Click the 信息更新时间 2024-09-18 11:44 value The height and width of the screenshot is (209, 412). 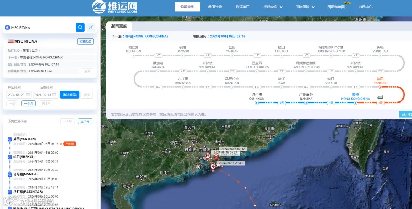click(40, 71)
